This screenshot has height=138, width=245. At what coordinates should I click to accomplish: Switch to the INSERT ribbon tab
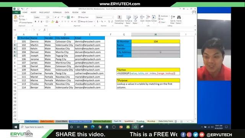(33, 12)
